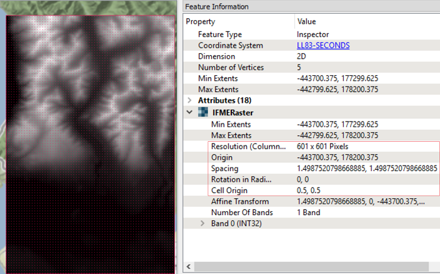The image size is (440, 274).
Task: Open the LL83-SECONDS coordinate system link
Action: pos(323,45)
